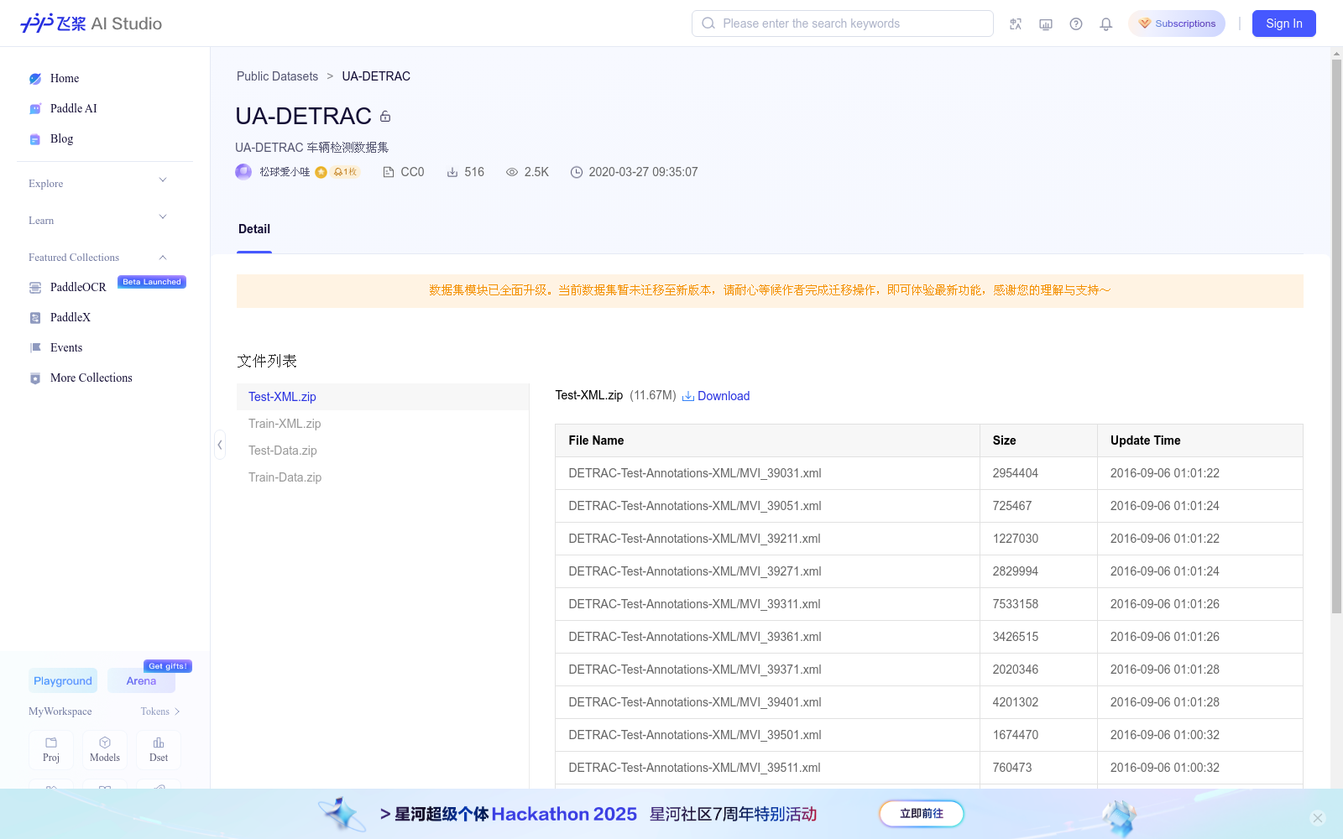Open the PaddlePaddle AI Studio logo

tap(91, 23)
